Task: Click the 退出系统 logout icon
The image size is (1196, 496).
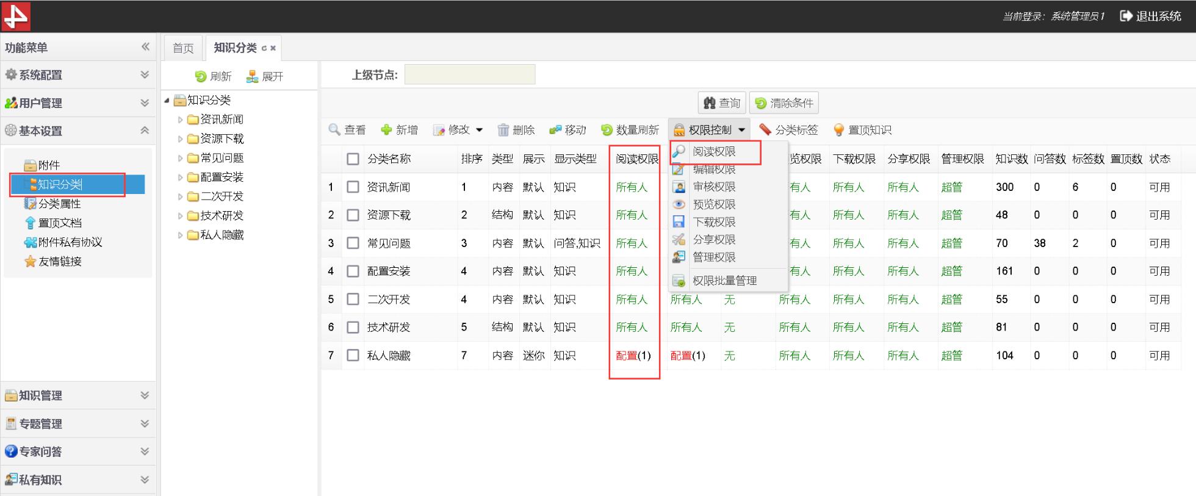Action: 1126,16
